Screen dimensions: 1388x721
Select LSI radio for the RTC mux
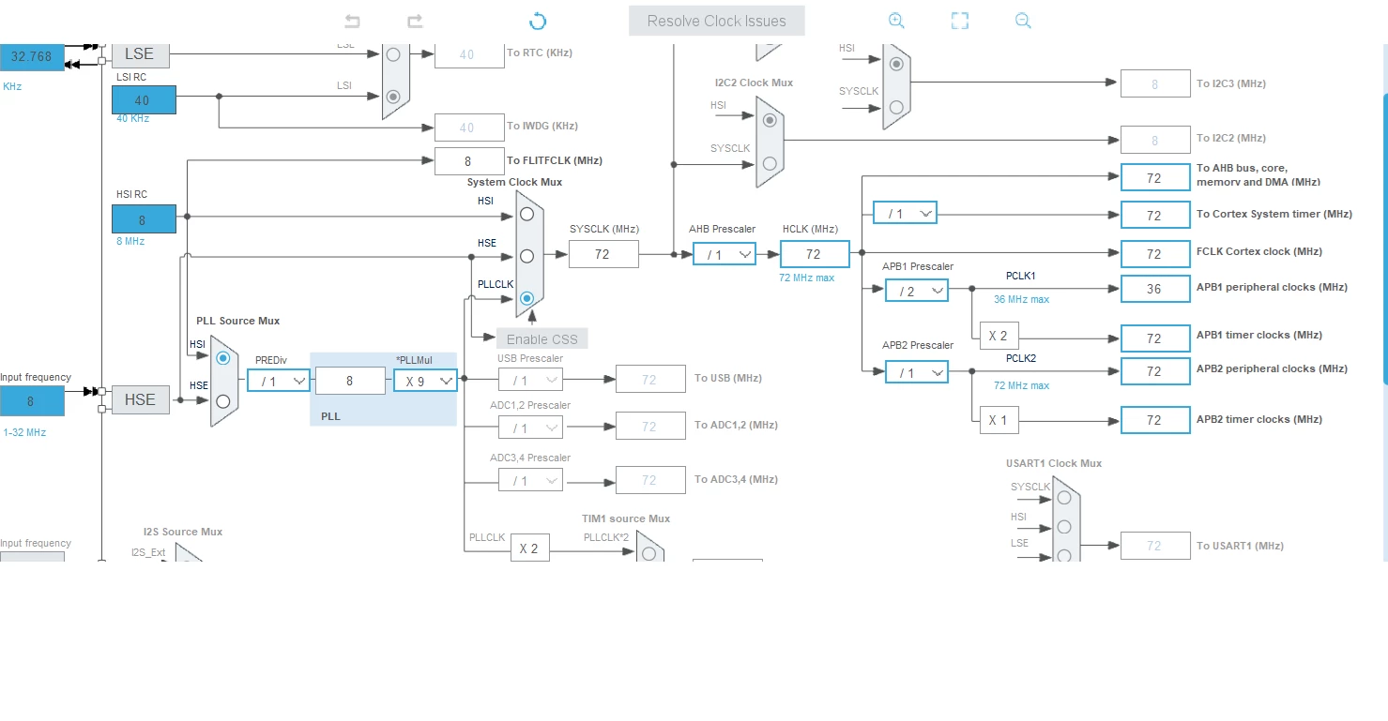pos(393,96)
